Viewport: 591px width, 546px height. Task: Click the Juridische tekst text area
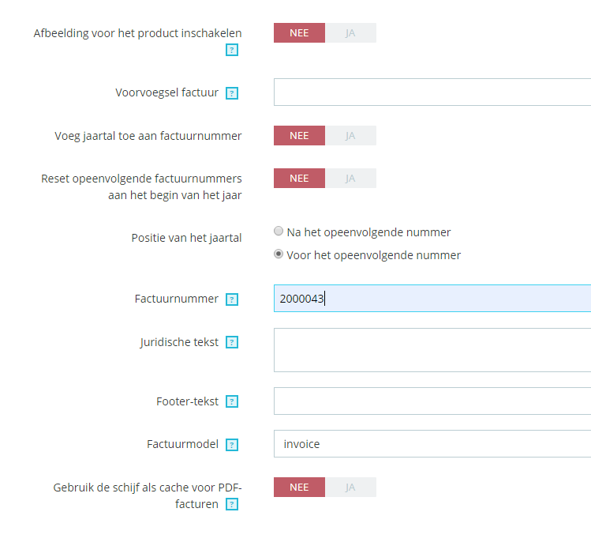tap(432, 350)
